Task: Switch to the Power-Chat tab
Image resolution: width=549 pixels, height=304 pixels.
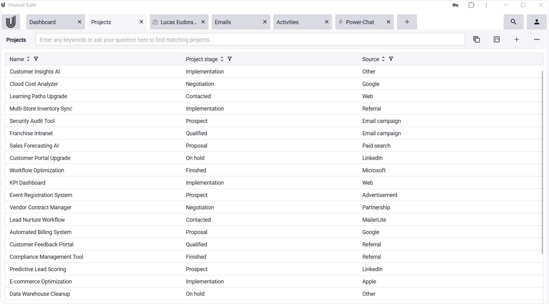Action: (360, 22)
